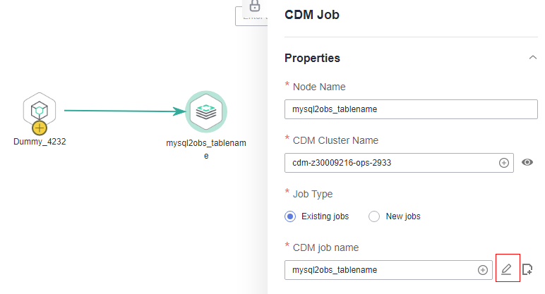Click the mysql2obs_tablename node label

coord(206,149)
